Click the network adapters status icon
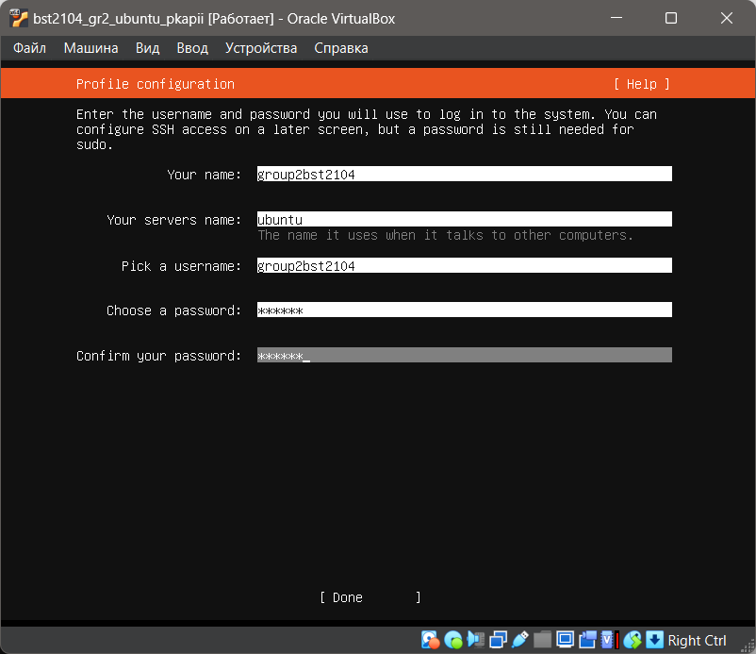This screenshot has height=654, width=756. click(x=498, y=640)
